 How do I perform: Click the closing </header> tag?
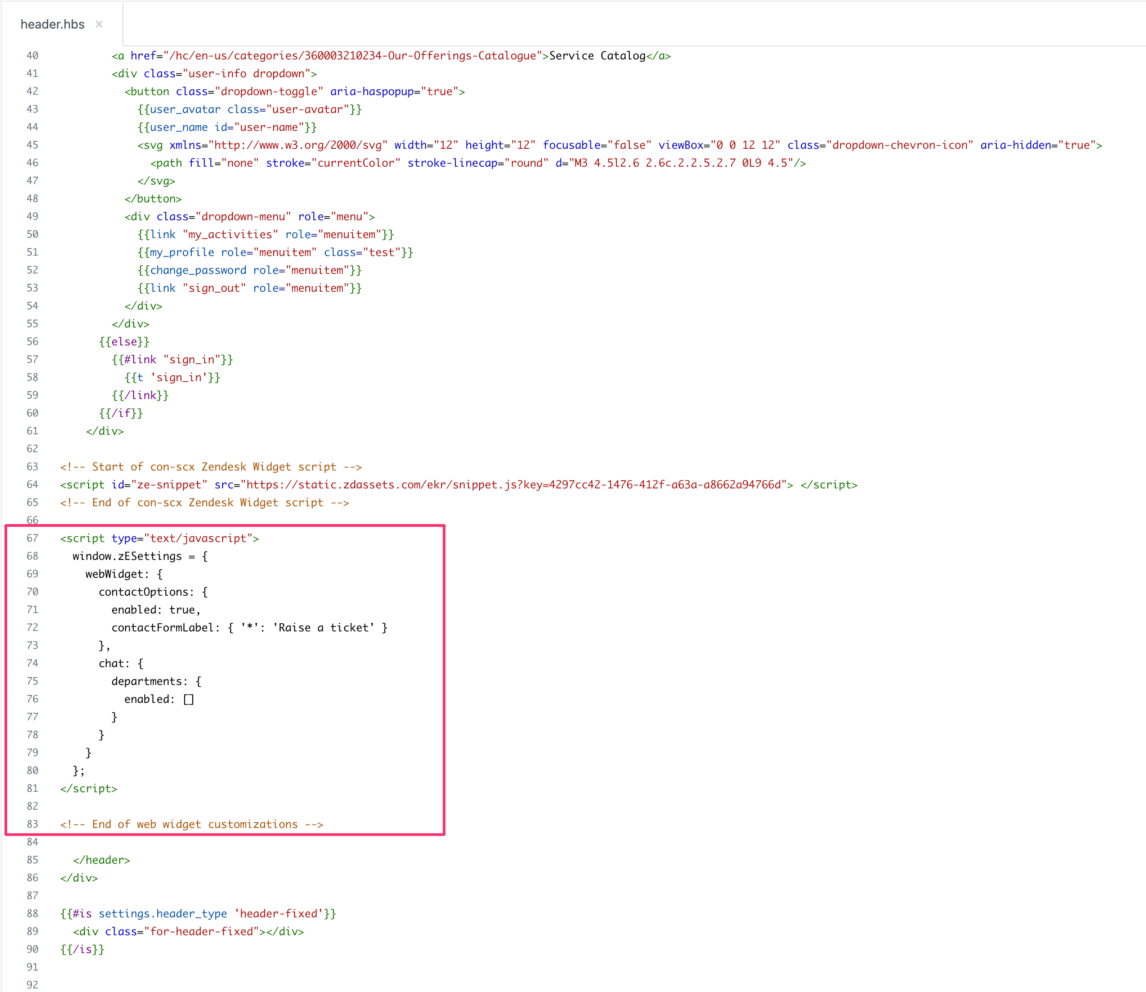(101, 860)
